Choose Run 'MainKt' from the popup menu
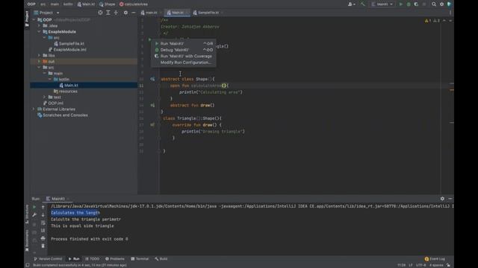The image size is (478, 268). pos(184,44)
